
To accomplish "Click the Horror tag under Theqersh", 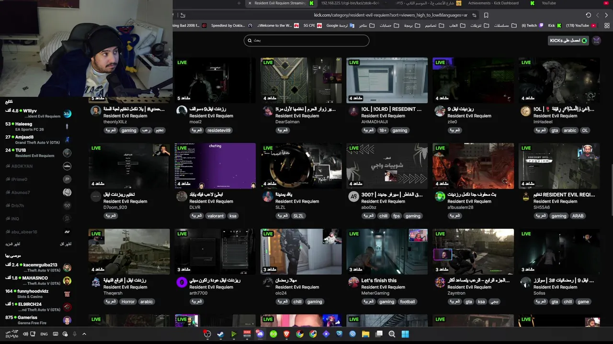I will tap(128, 301).
